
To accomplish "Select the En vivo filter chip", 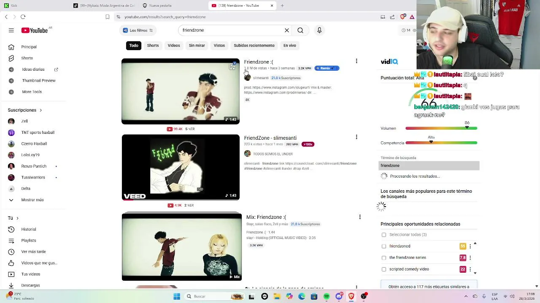I will pos(289,45).
